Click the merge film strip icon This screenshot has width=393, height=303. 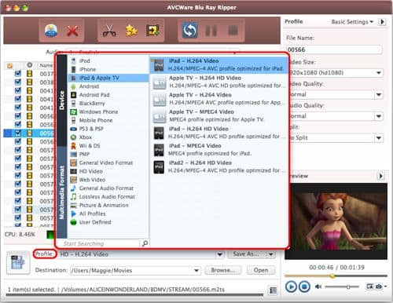click(152, 31)
